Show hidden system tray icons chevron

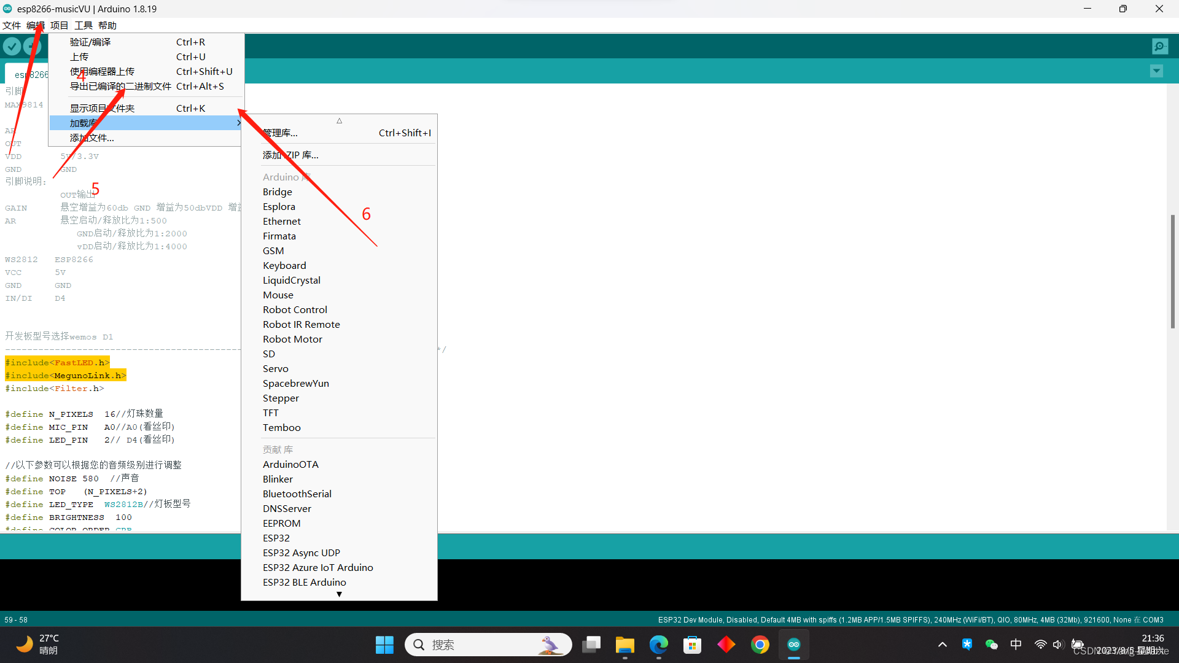[942, 644]
